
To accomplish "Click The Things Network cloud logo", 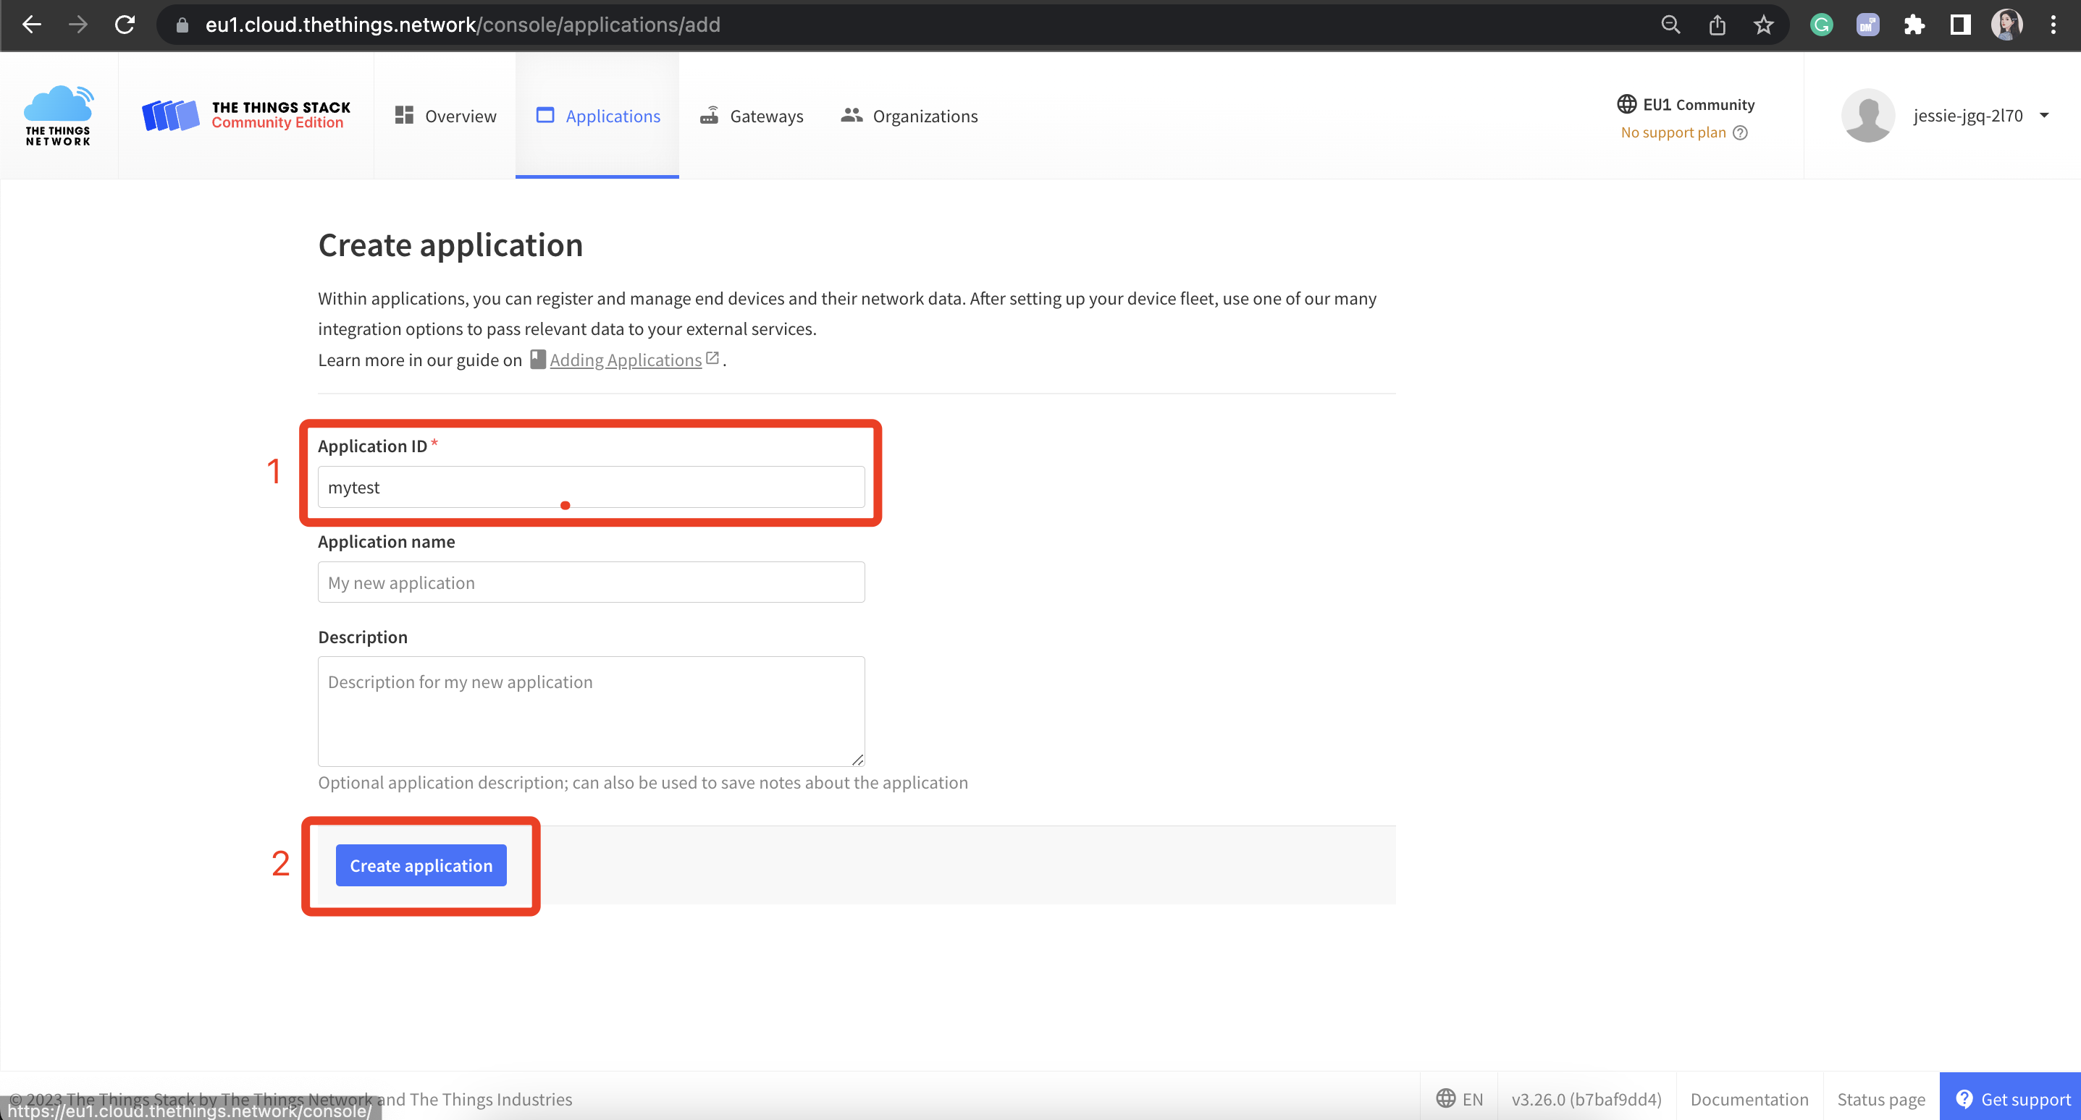I will pyautogui.click(x=56, y=114).
